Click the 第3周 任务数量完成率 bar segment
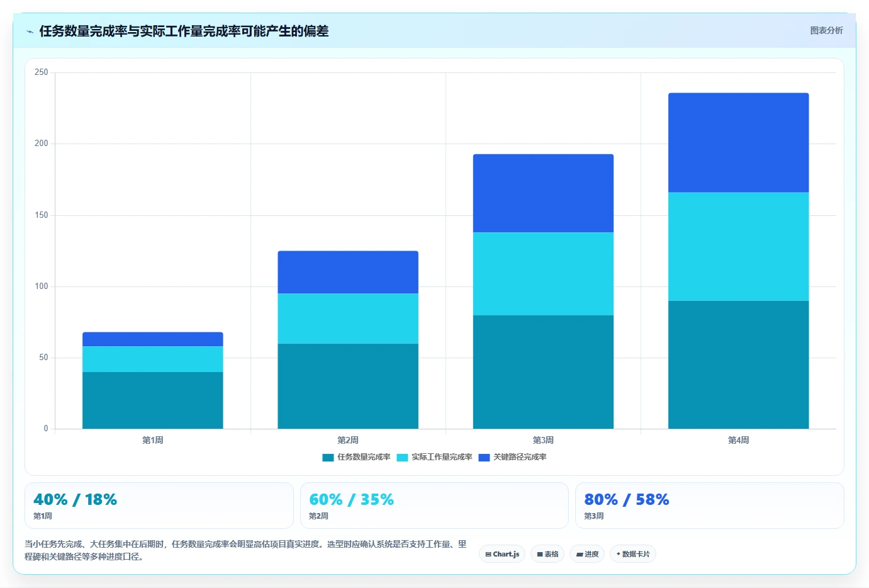This screenshot has width=869, height=588. pyautogui.click(x=543, y=372)
